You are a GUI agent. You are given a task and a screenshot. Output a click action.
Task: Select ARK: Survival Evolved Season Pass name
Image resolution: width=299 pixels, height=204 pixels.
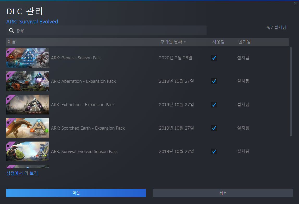coord(84,152)
